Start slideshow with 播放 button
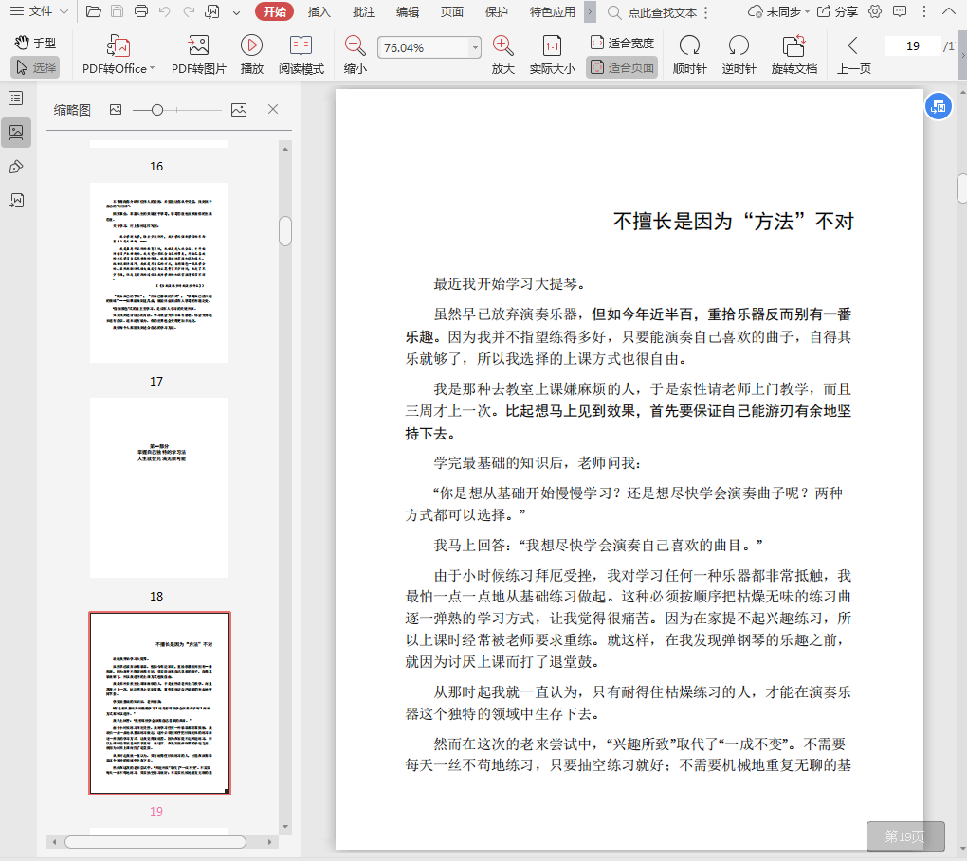967x861 pixels. [251, 45]
